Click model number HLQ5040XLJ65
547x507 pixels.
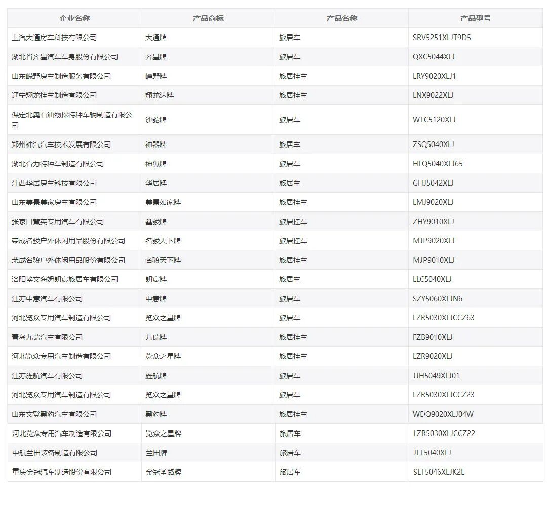point(438,163)
